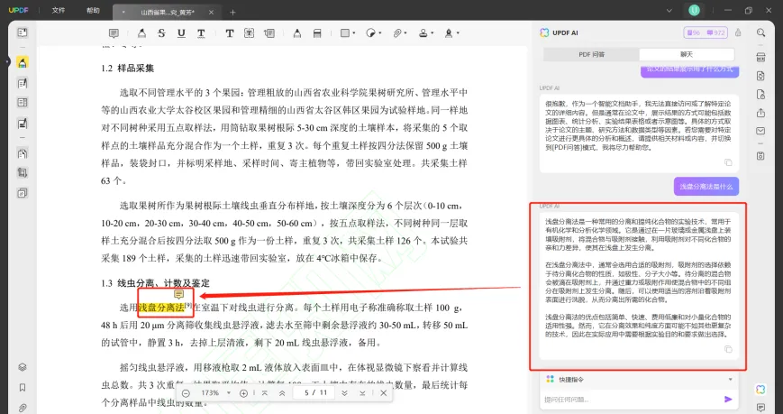This screenshot has height=414, width=783.
Task: Open the convert PDF icon in right sidebar
Action: [x=760, y=76]
